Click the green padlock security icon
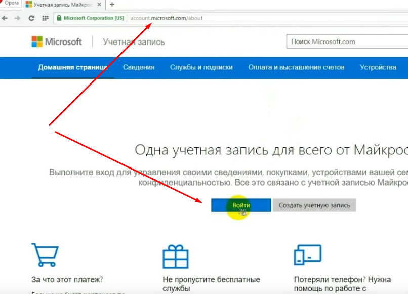Screen dimensions: 408x294 (59, 18)
